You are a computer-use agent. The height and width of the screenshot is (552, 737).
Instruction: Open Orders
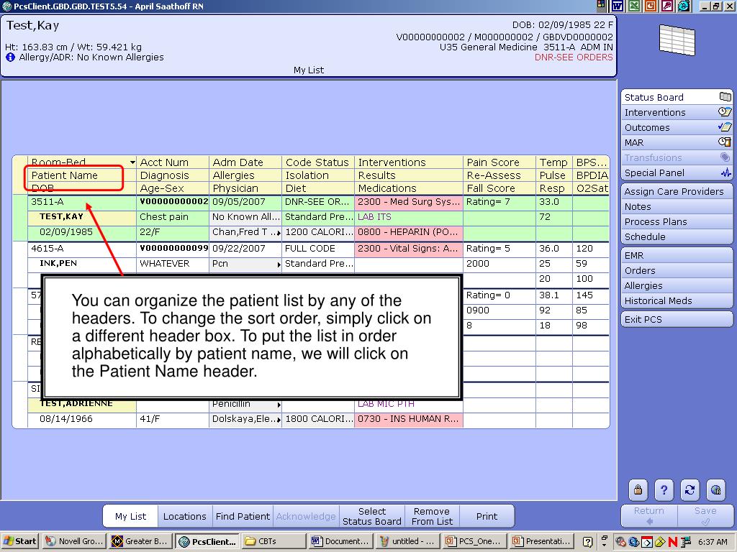coord(677,270)
